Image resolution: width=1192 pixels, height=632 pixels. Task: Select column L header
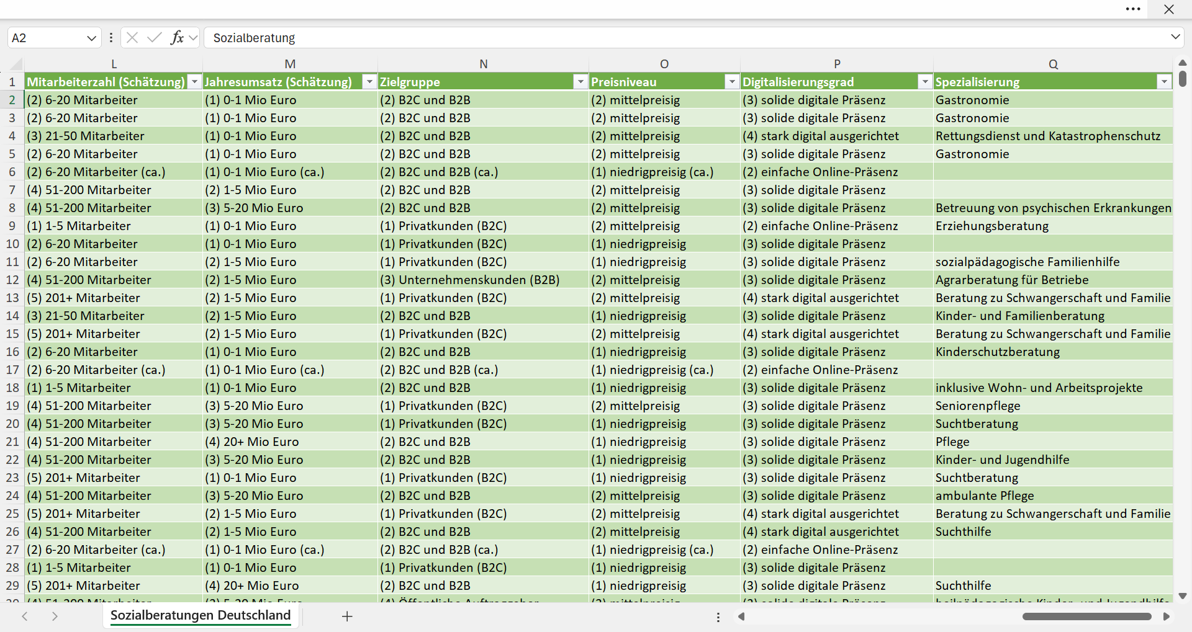[114, 64]
